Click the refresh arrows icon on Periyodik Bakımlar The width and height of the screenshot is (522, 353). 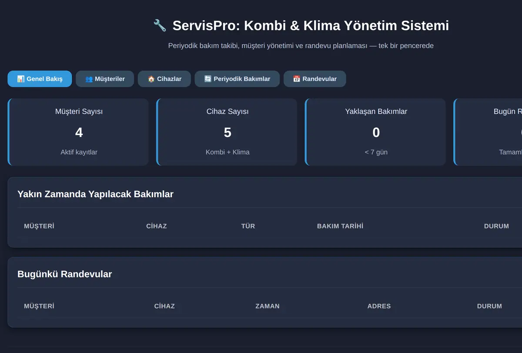(207, 79)
